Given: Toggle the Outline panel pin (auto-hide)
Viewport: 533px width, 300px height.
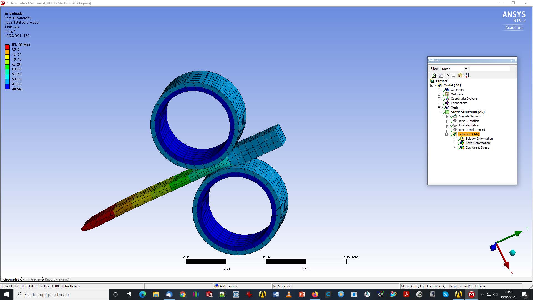Looking at the screenshot, I should [511, 60].
